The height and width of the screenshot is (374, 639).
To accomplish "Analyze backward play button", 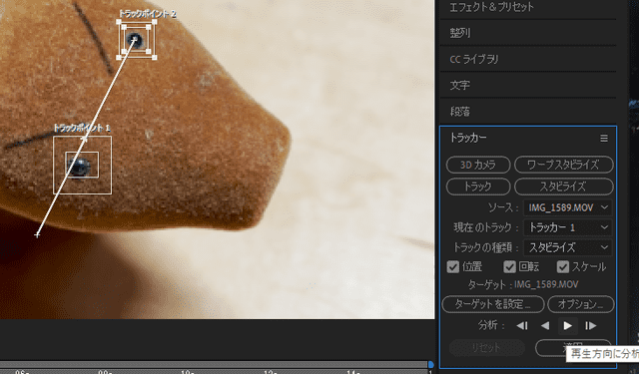I will [x=545, y=325].
